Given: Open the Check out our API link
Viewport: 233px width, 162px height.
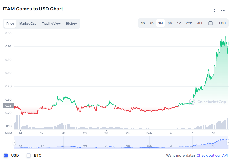Looking at the screenshot, I should pyautogui.click(x=212, y=155).
